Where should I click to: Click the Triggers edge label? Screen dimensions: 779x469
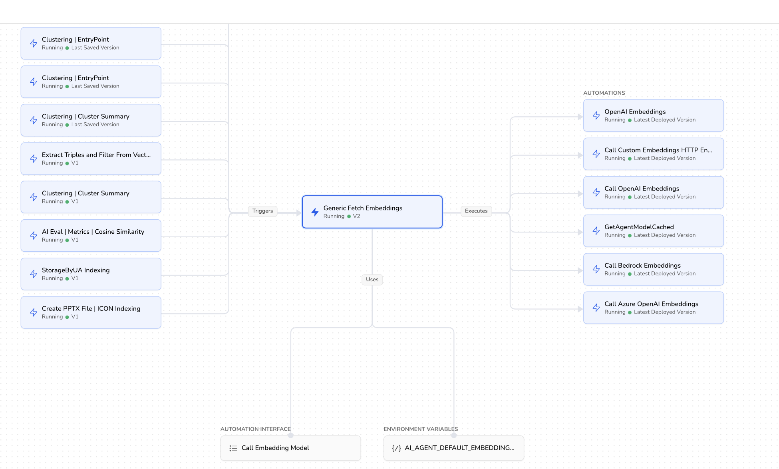click(262, 211)
